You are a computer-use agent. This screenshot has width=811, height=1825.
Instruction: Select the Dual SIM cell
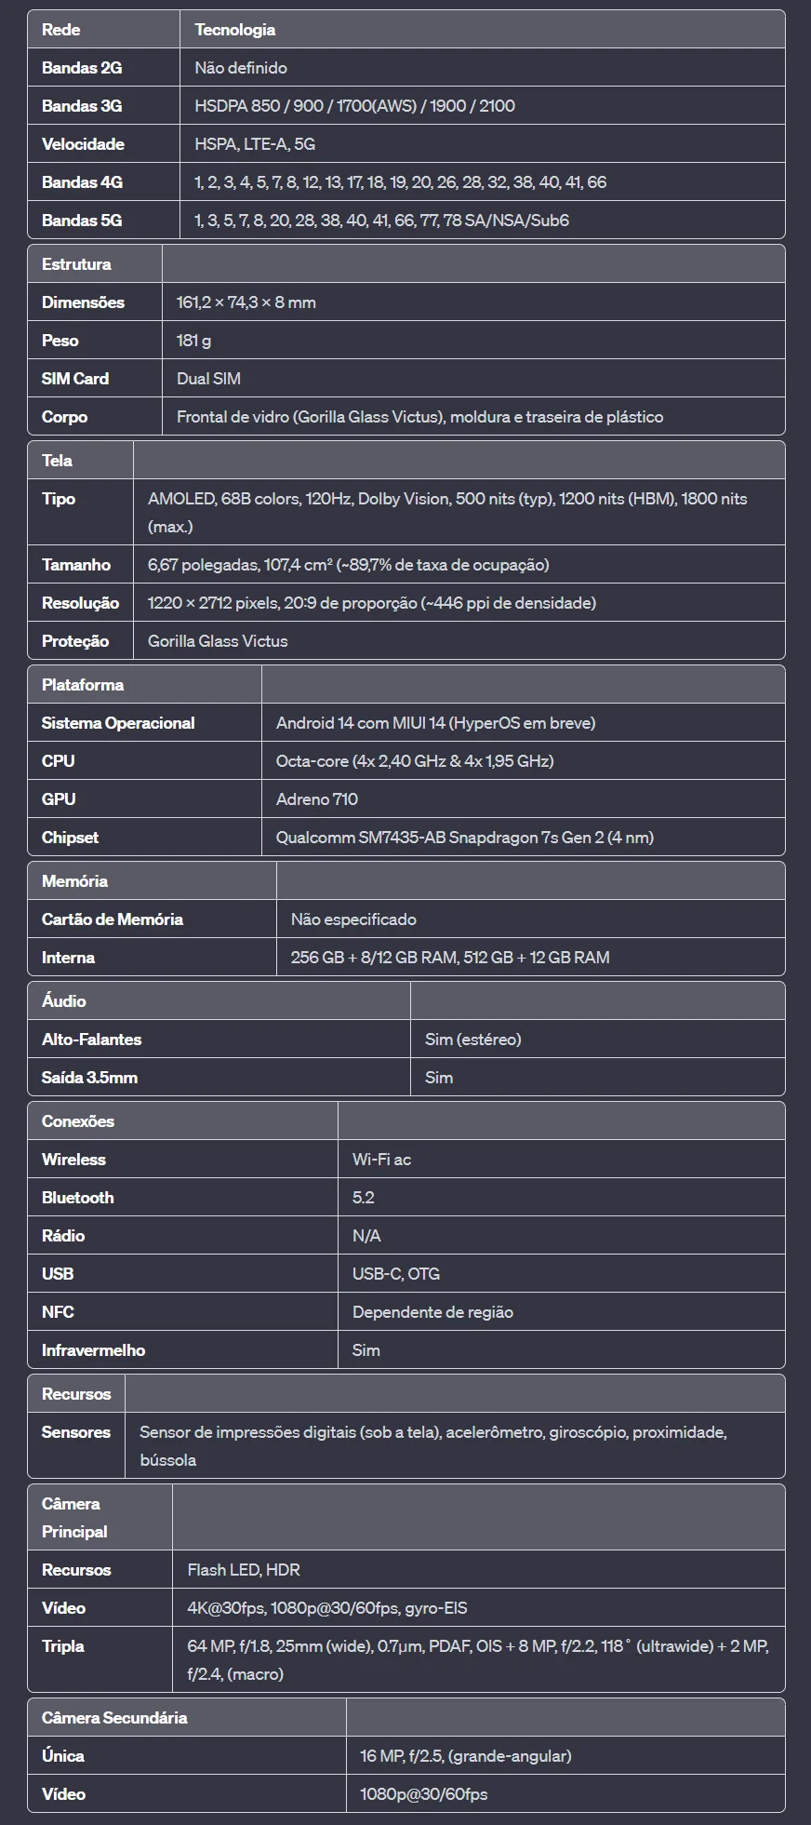[x=208, y=379]
